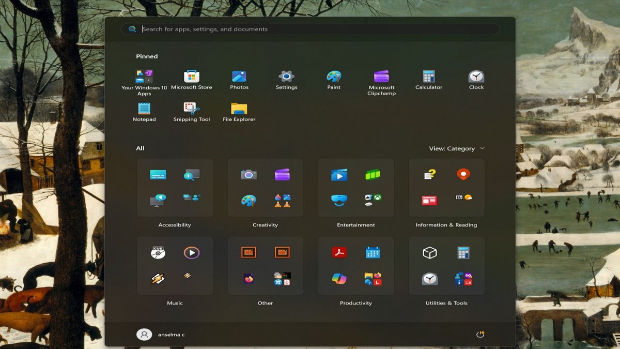Click the search magnifier icon
620x349 pixels.
click(132, 29)
